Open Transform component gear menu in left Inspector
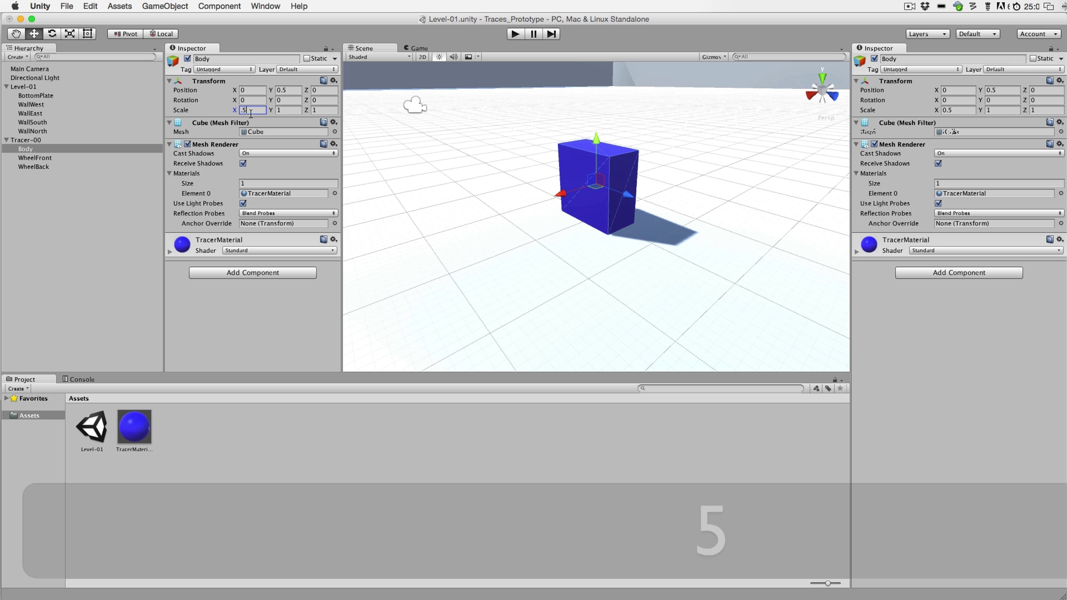This screenshot has width=1067, height=600. click(334, 80)
